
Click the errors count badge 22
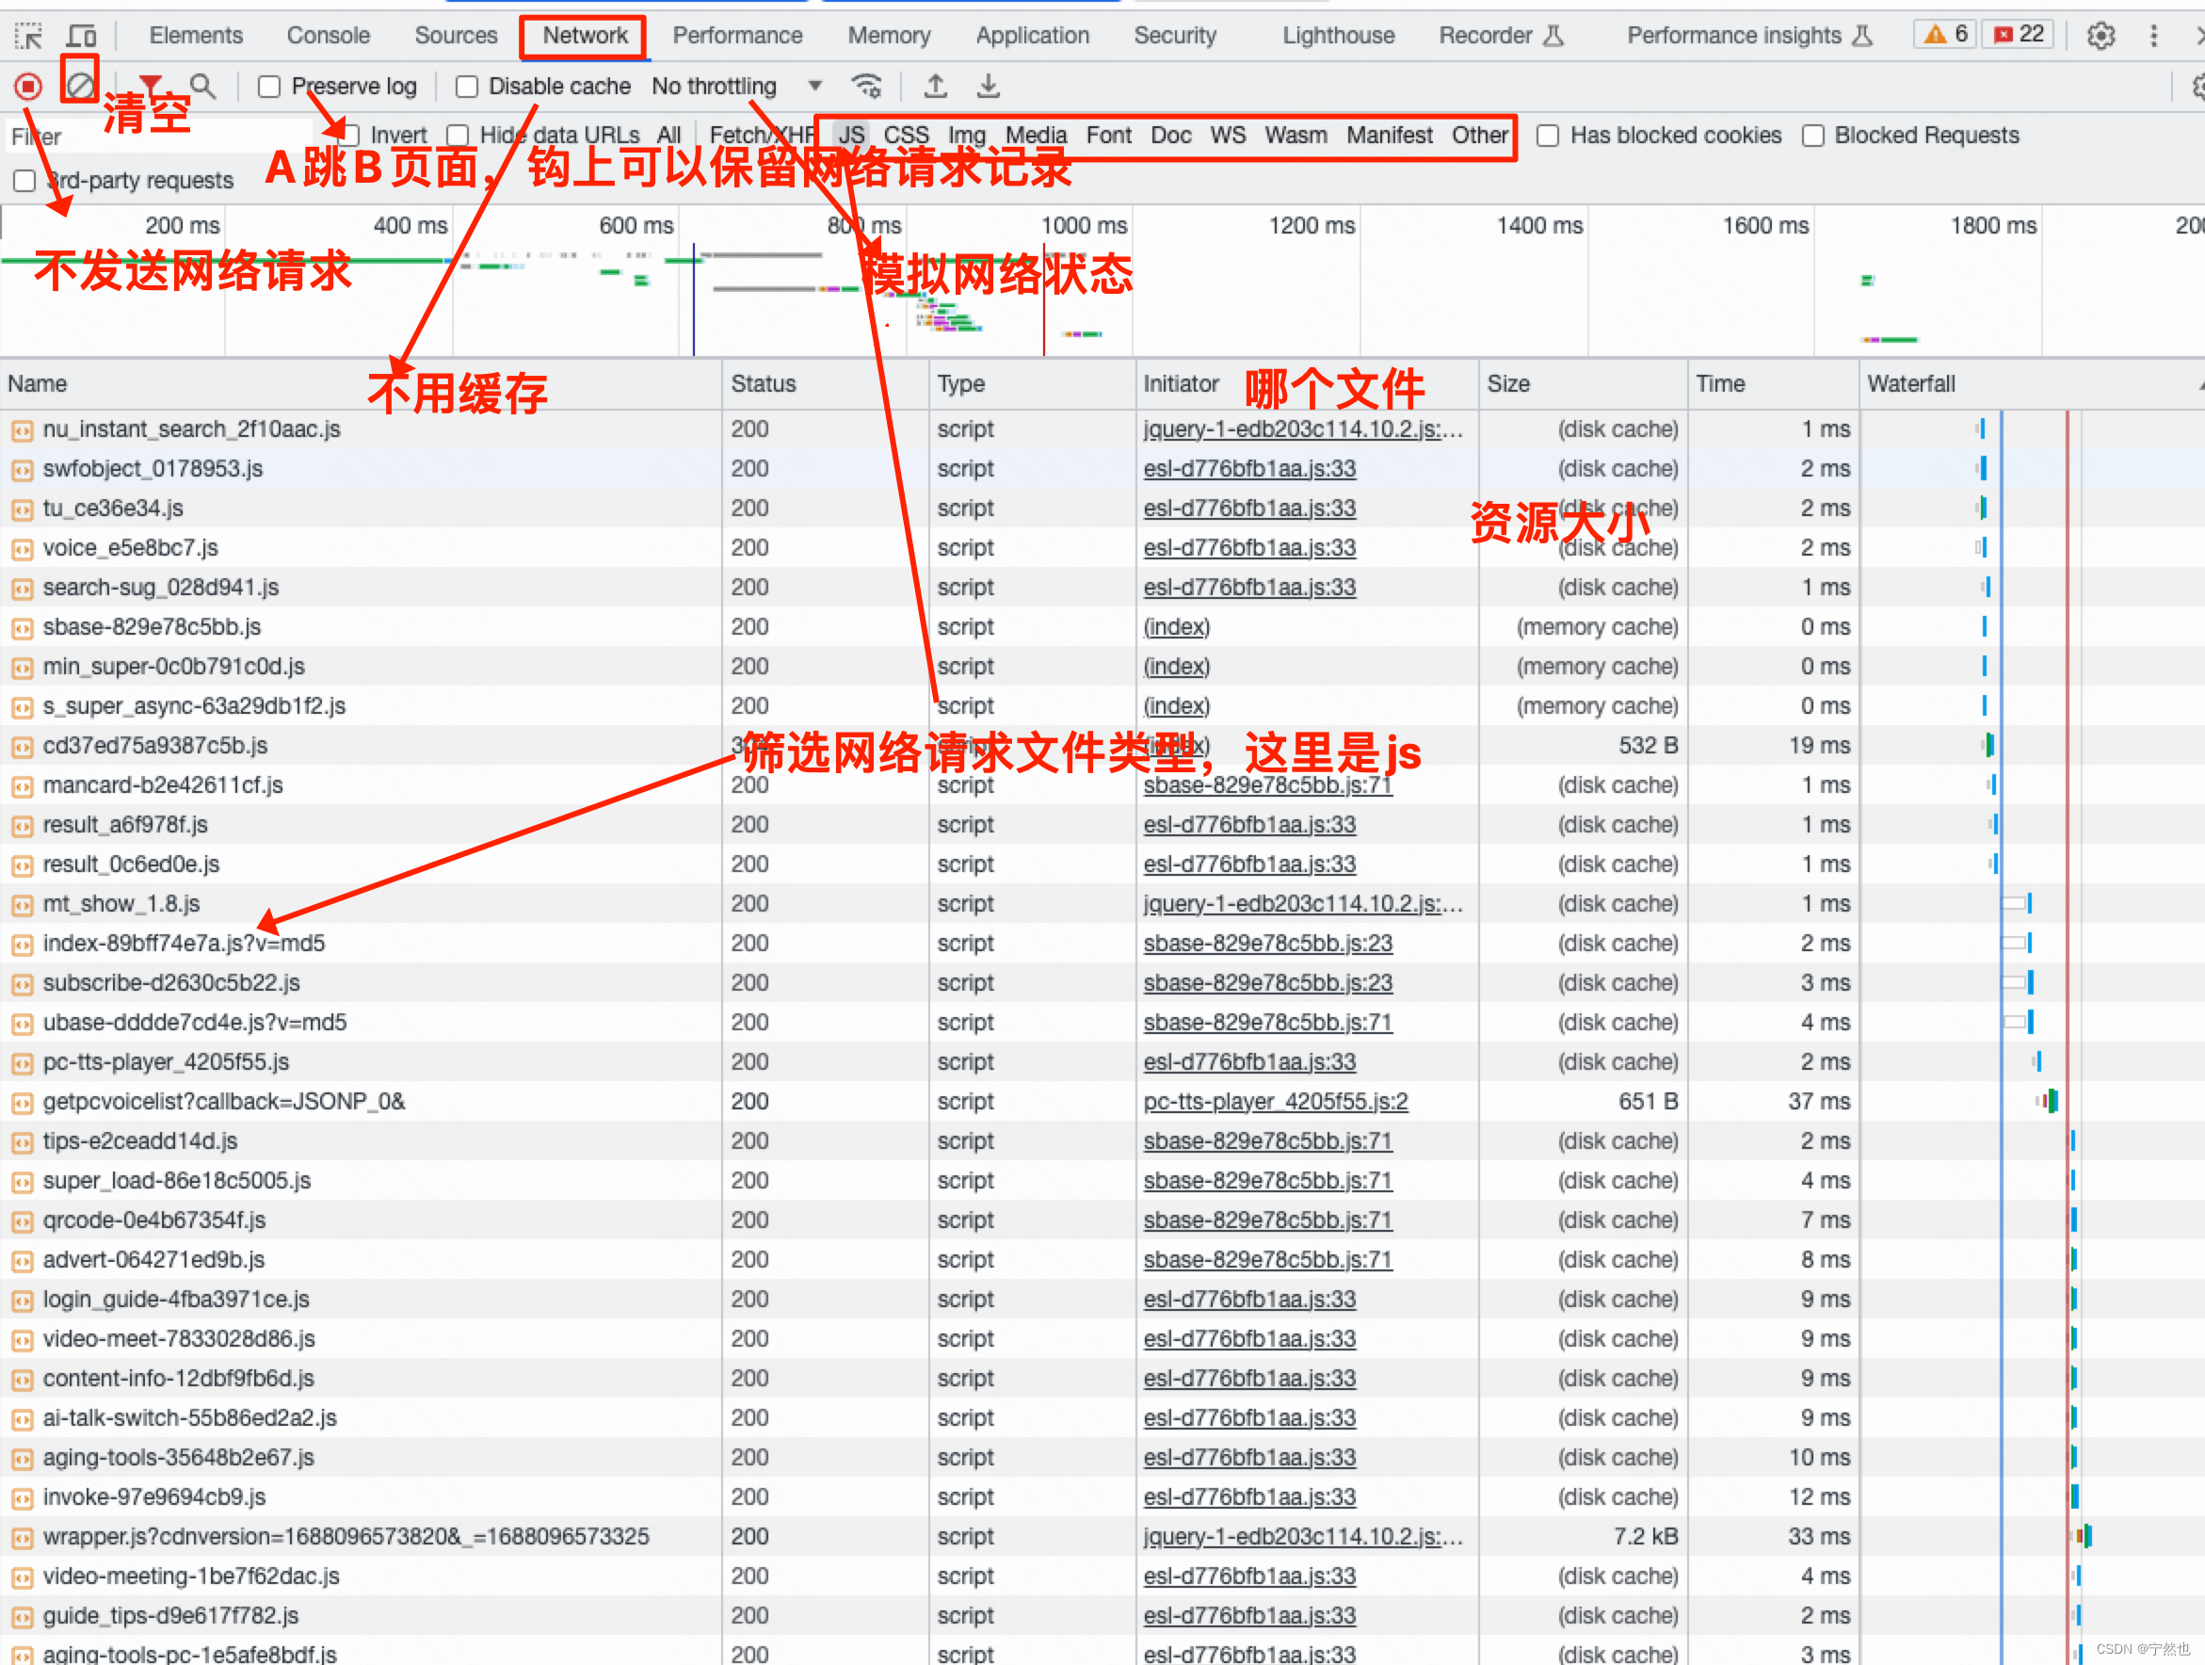click(x=2017, y=35)
